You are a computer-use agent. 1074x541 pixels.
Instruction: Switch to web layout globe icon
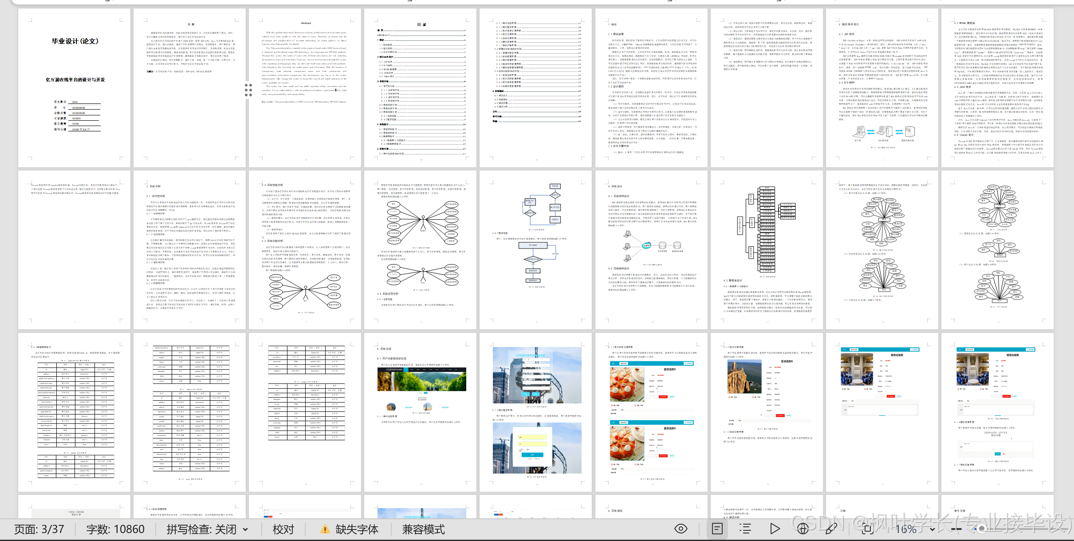click(x=803, y=529)
